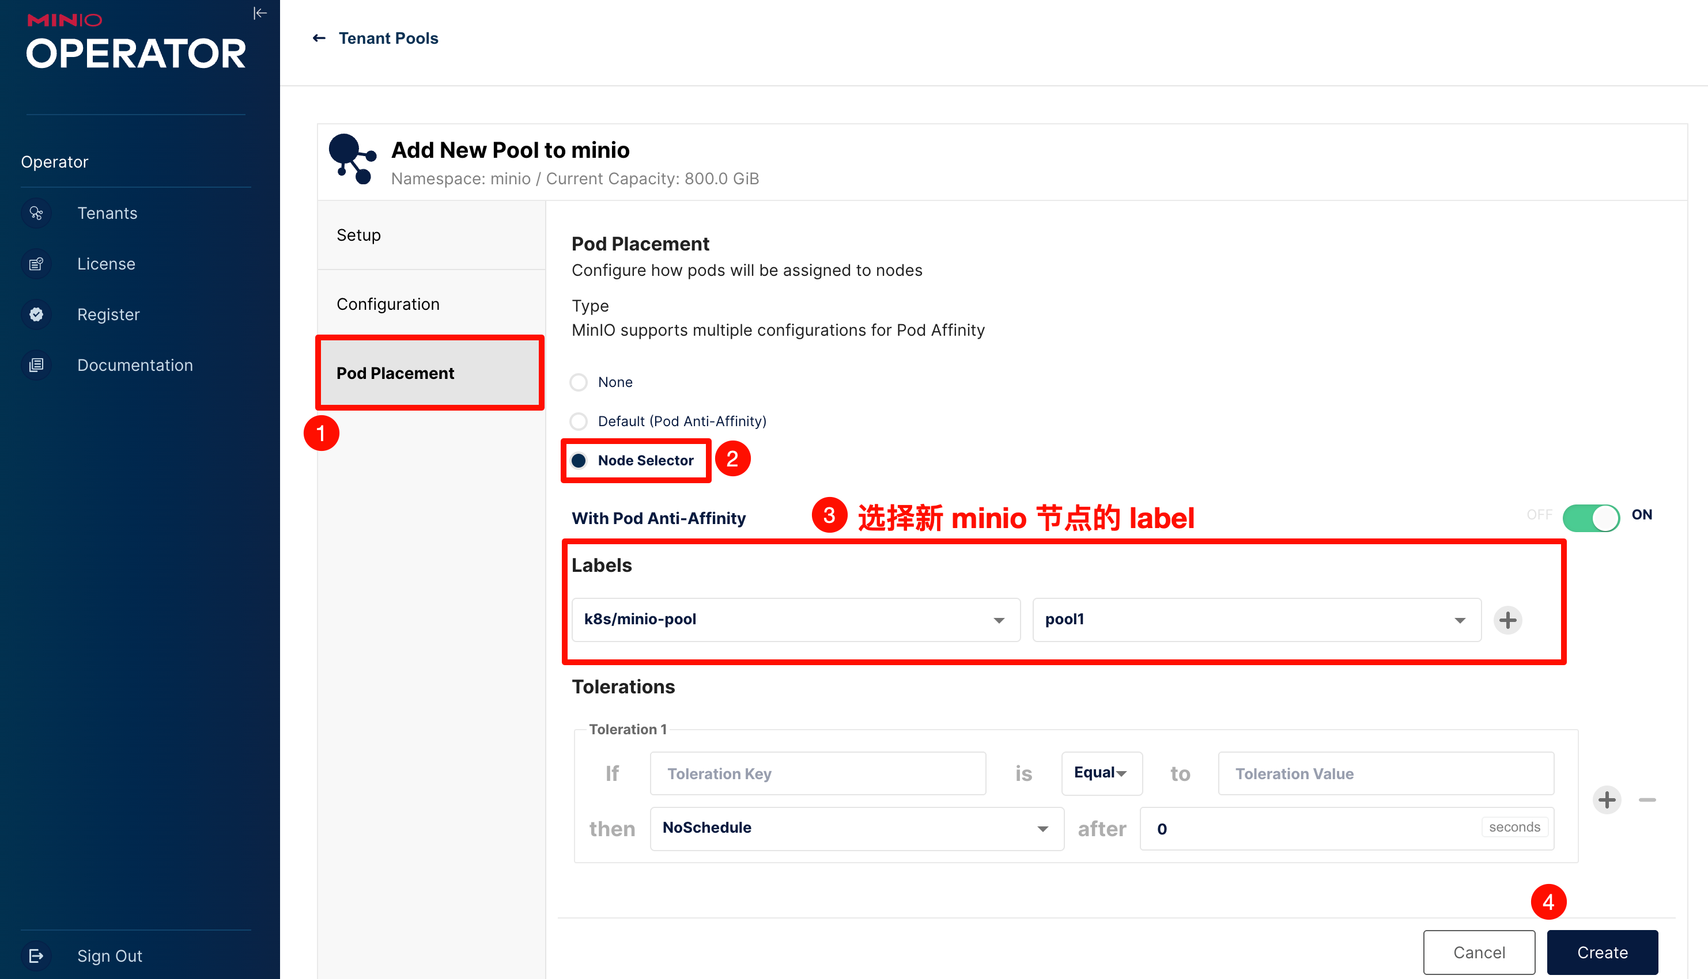Select Default (Pod Anti-Affinity) option
This screenshot has width=1708, height=979.
[x=579, y=421]
